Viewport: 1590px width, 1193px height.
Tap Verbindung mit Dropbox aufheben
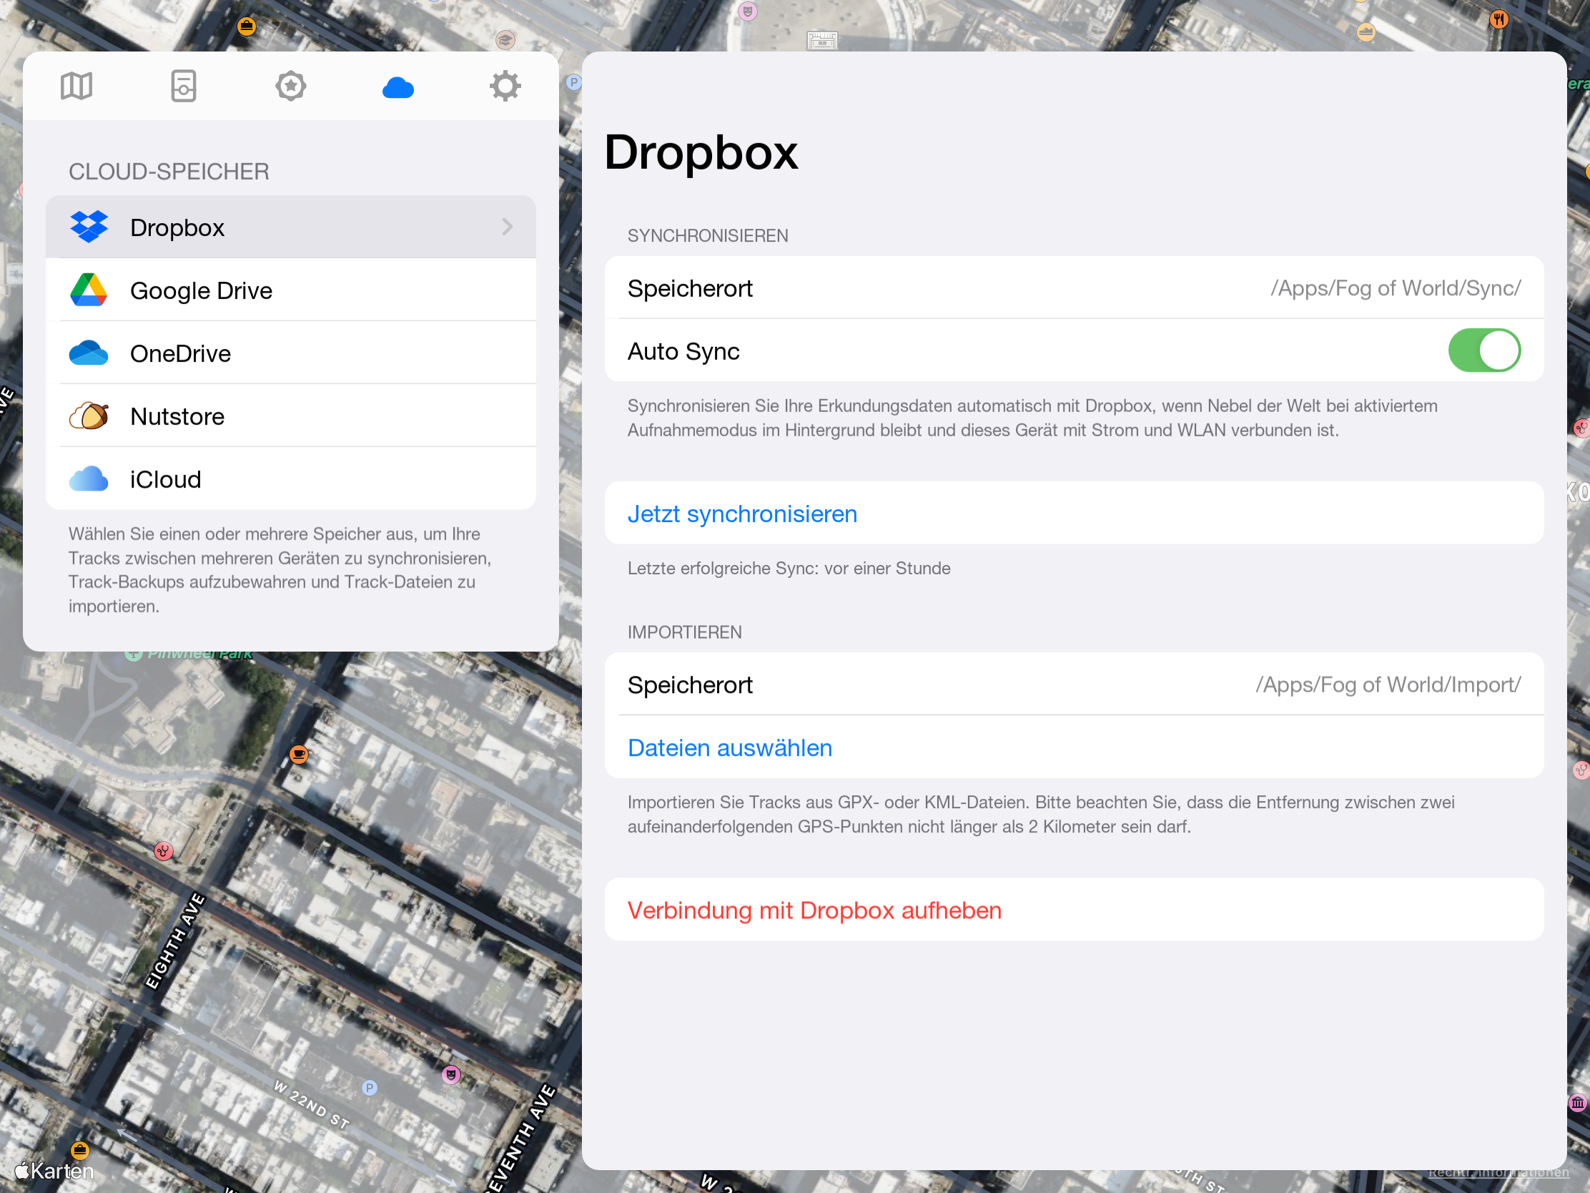pos(1074,910)
